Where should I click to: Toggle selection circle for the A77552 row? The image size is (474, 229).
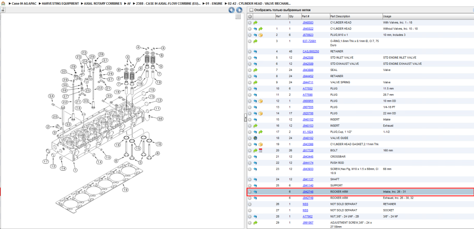point(250,88)
